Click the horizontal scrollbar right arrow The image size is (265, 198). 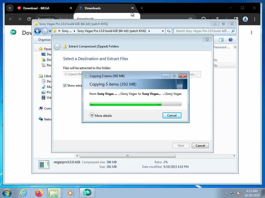tap(234, 156)
